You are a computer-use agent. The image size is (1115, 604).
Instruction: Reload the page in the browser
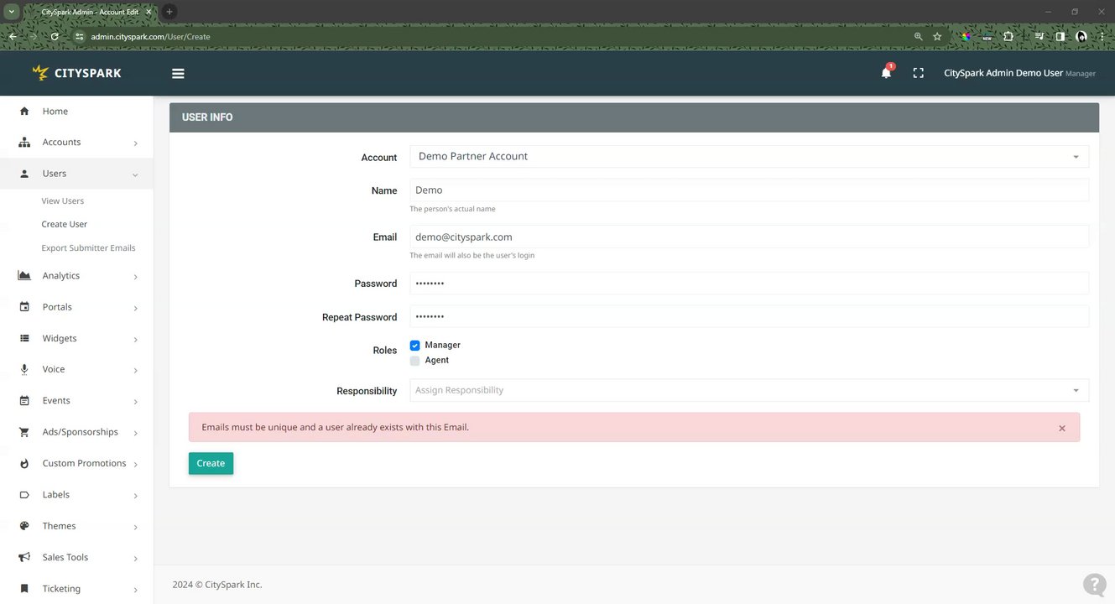coord(55,37)
